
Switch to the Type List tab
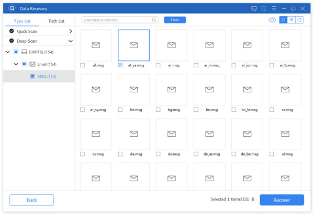tap(22, 21)
